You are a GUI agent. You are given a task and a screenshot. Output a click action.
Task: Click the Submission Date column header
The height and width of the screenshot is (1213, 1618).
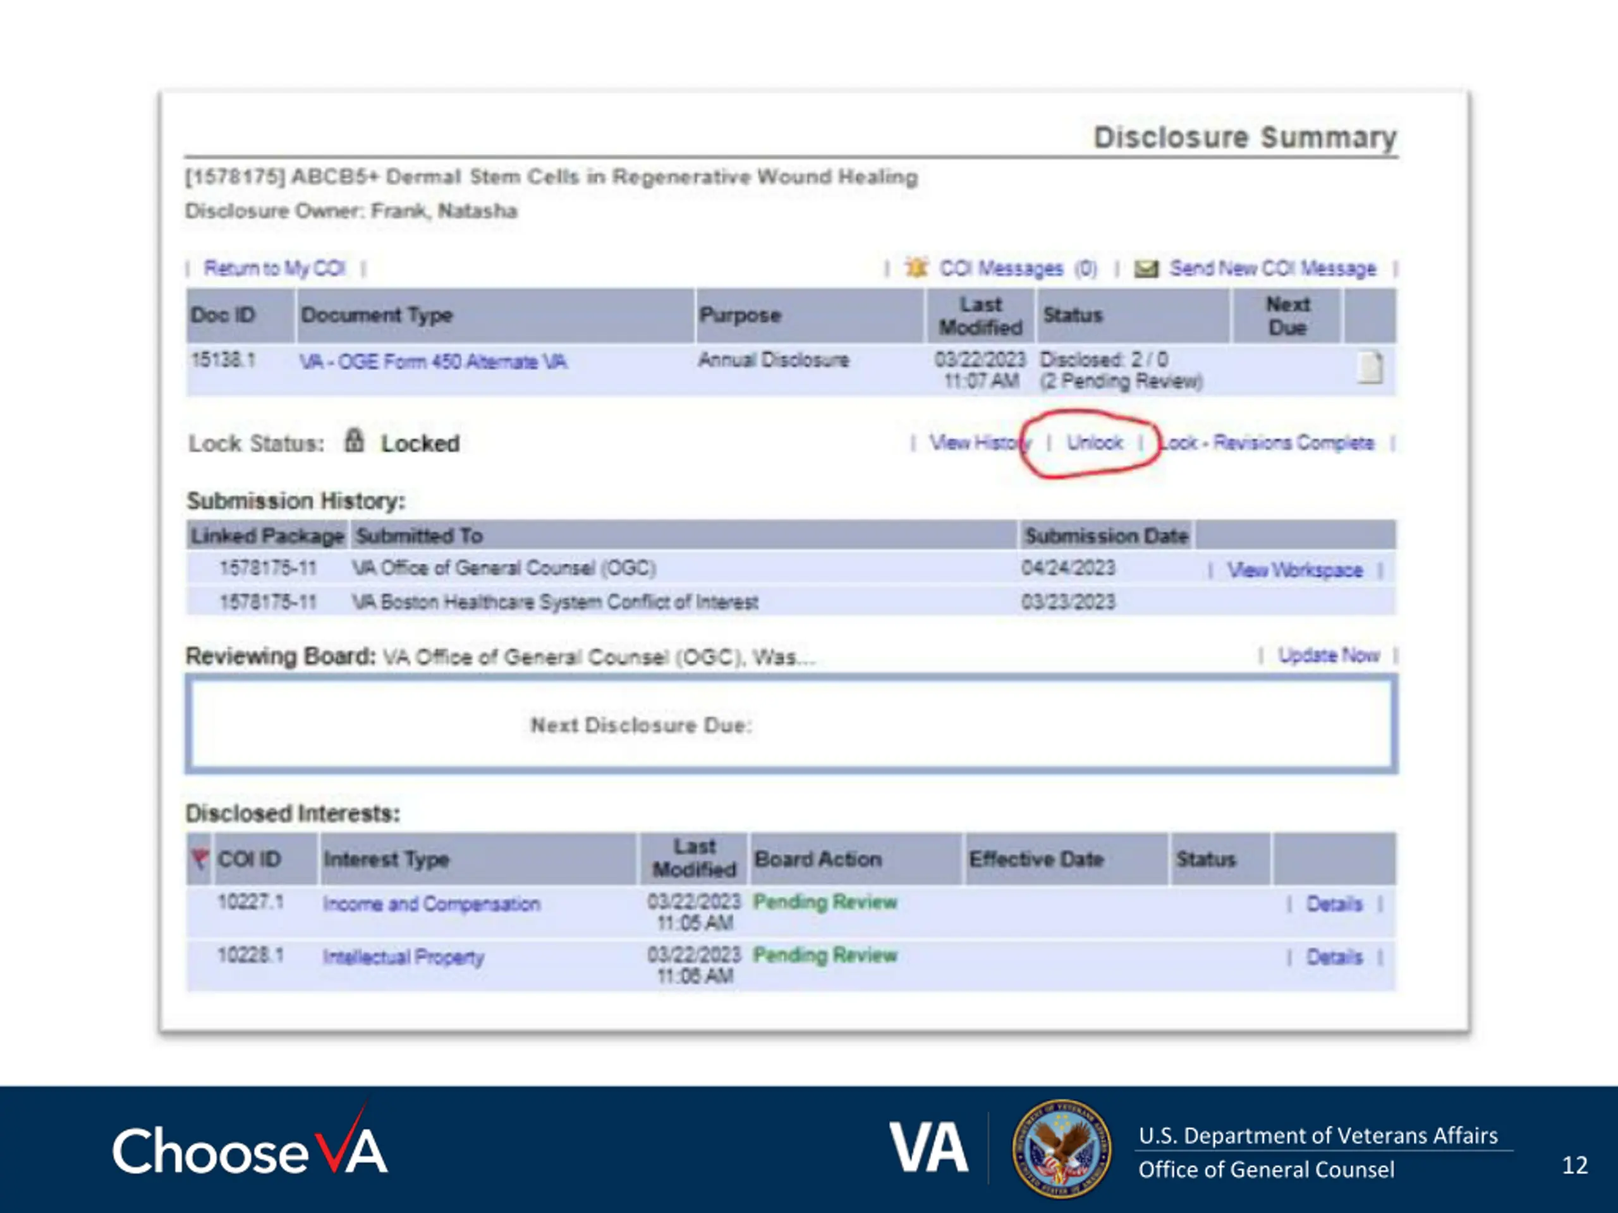[1106, 536]
